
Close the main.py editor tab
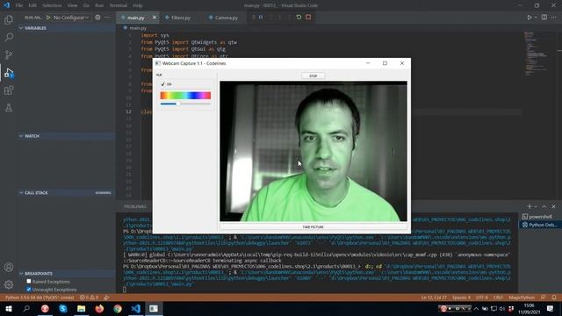(155, 18)
